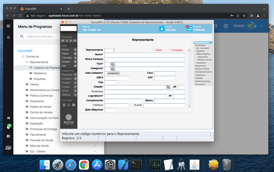The height and width of the screenshot is (172, 274).
Task: Open Cadastro de Representantes tree item
Action: point(47,68)
